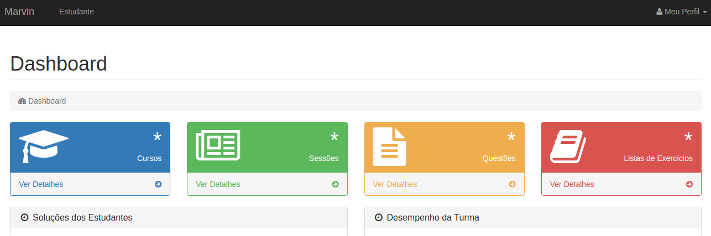Click the orange arrow circle in Questões footer
Image resolution: width=711 pixels, height=236 pixels.
point(512,184)
